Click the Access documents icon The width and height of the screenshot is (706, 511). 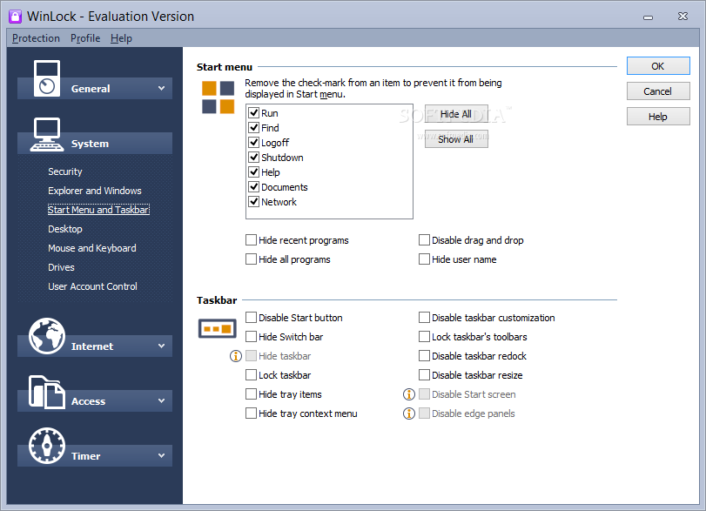(x=47, y=392)
